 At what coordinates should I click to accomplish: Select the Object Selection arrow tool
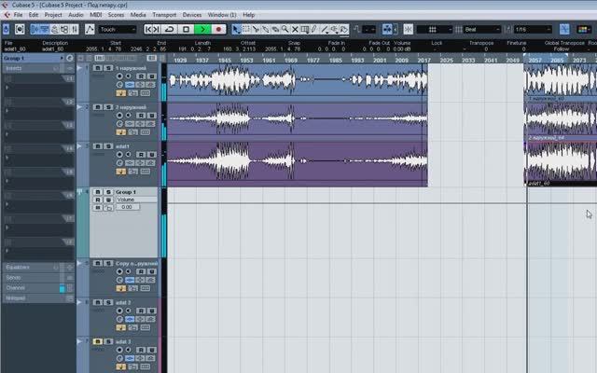(236, 29)
